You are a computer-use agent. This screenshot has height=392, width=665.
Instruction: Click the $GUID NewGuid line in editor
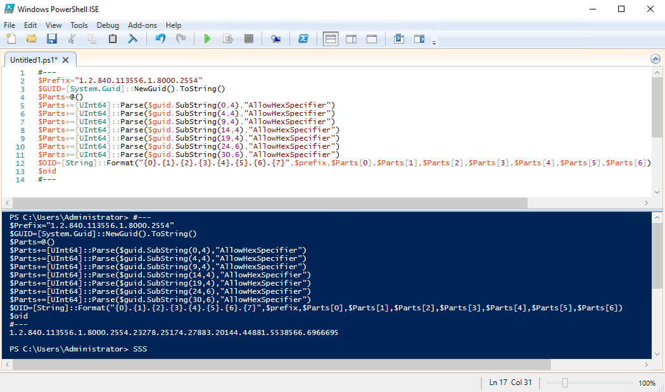click(x=132, y=89)
